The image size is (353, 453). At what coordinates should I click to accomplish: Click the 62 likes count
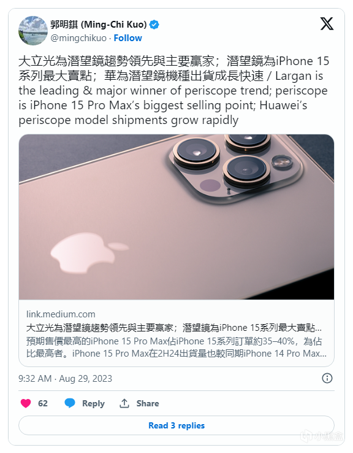coord(43,403)
